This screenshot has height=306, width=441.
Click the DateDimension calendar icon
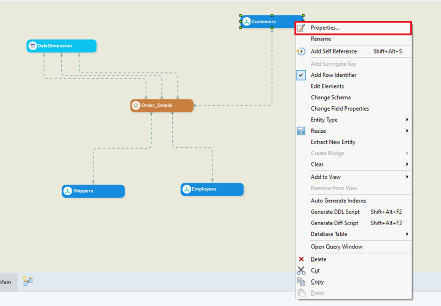[32, 46]
